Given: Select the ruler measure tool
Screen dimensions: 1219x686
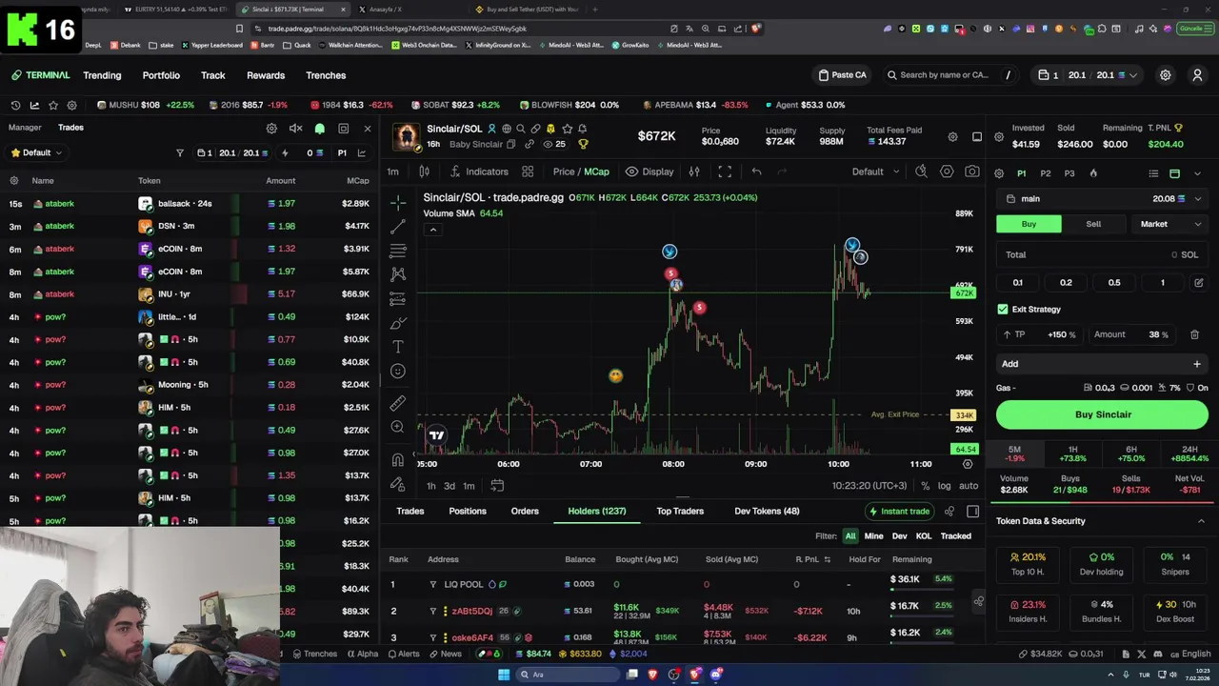Looking at the screenshot, I should (398, 403).
